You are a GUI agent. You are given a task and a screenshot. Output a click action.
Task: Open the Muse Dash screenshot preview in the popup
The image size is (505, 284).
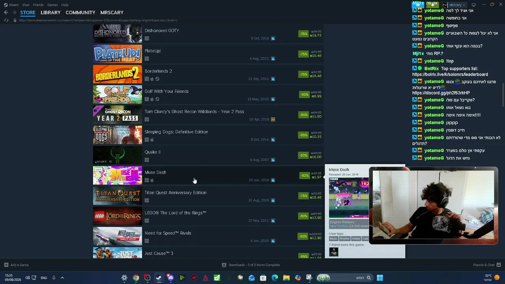tap(349, 198)
